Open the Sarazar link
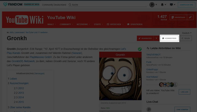 [77, 53]
